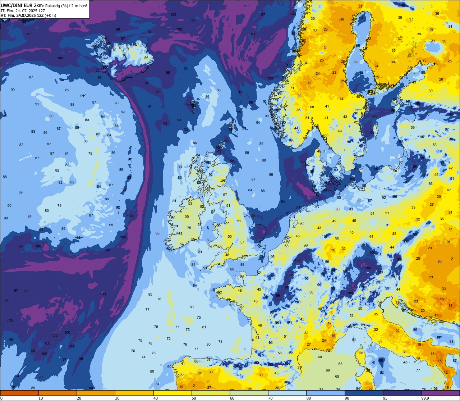Click the "95" legend scale label
Viewport: 460px width, 401px height.
pyautogui.click(x=385, y=398)
